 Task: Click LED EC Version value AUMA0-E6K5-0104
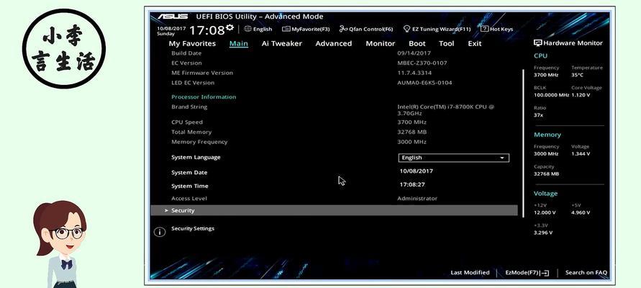click(424, 83)
